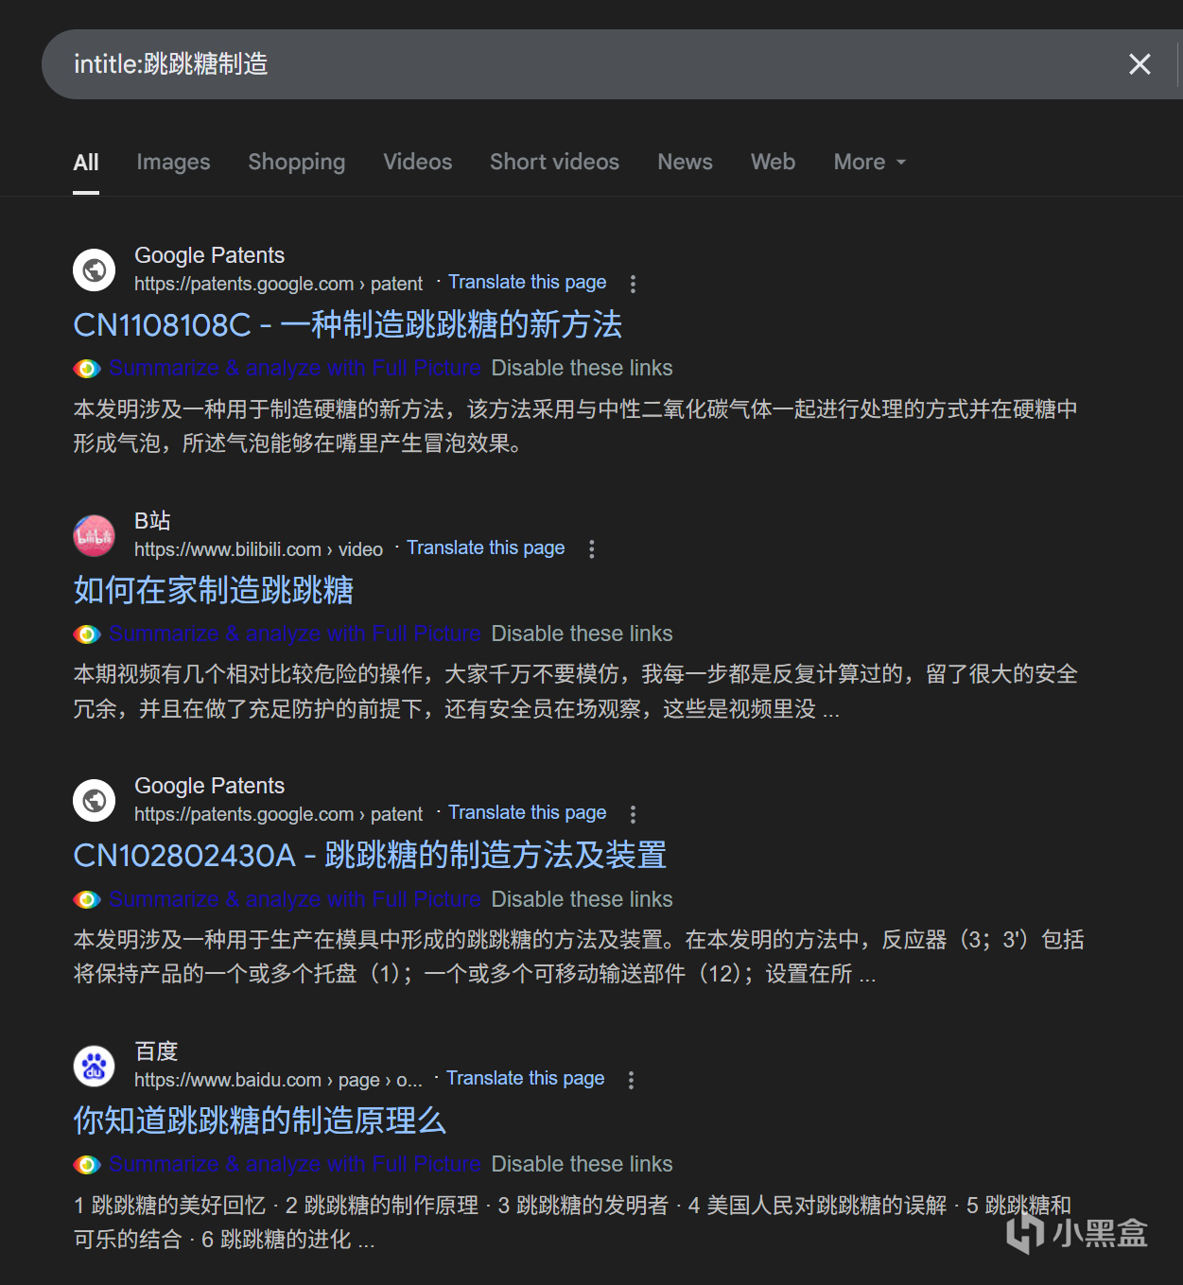Image resolution: width=1183 pixels, height=1285 pixels.
Task: Click the Bilibili site favicon
Action: (x=95, y=535)
